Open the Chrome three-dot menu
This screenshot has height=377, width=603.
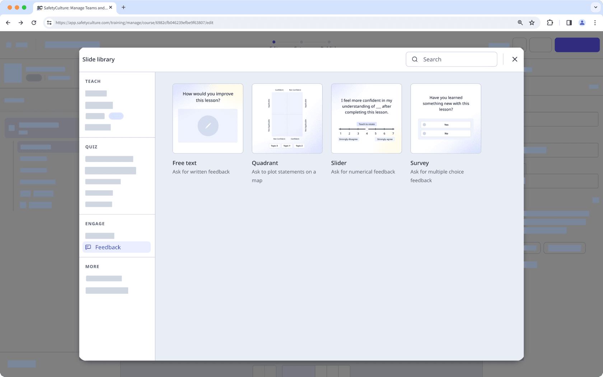click(x=595, y=22)
